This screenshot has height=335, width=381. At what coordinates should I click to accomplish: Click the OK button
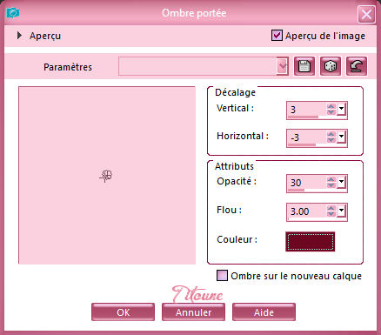pyautogui.click(x=123, y=312)
